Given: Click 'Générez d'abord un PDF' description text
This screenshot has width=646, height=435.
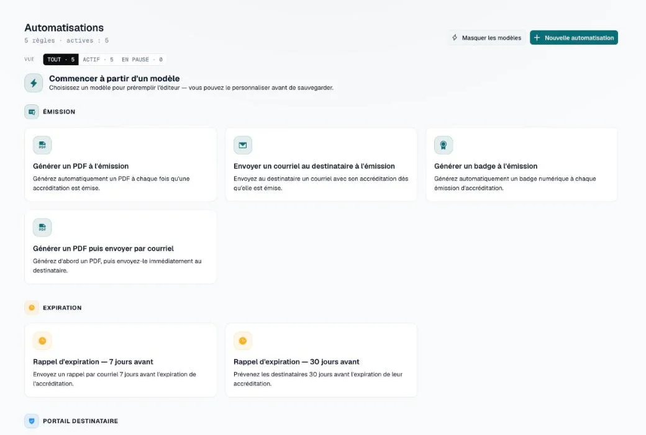Looking at the screenshot, I should pos(117,266).
